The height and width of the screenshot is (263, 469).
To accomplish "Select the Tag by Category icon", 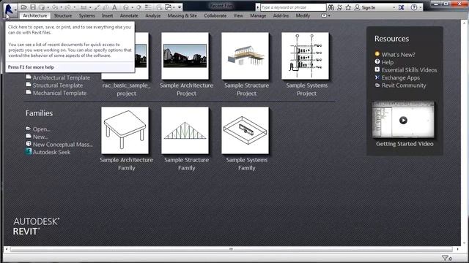I will 106,7.
